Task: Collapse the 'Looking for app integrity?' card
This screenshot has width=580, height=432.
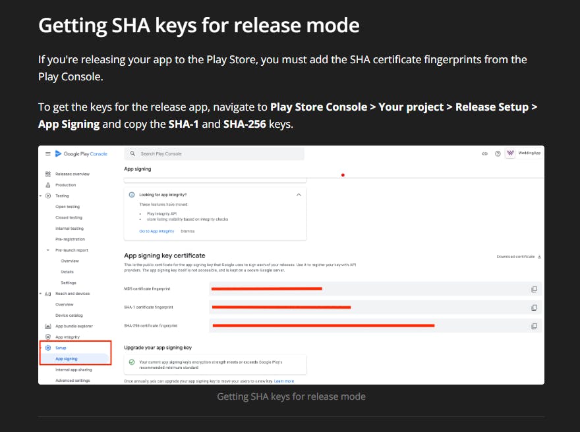Action: (x=299, y=195)
